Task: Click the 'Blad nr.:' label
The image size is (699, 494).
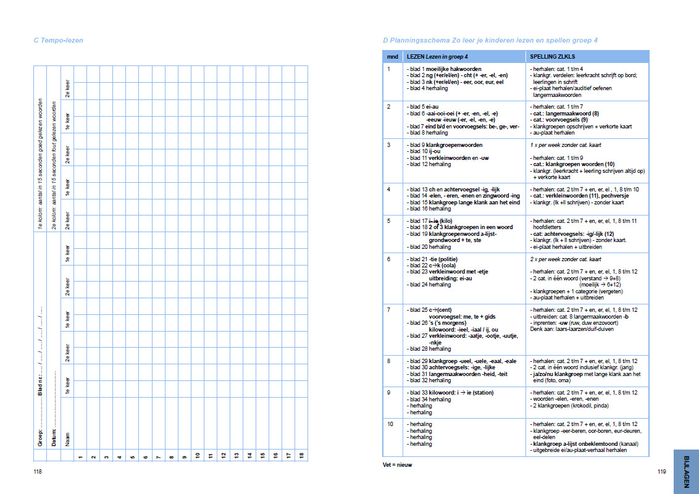Action: (x=40, y=384)
